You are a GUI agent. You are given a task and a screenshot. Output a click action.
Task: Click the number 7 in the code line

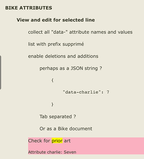click(108, 92)
